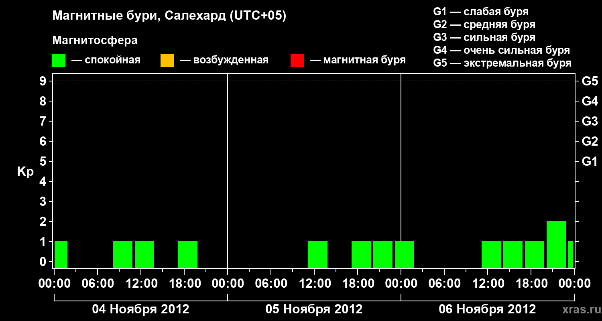Click the green bar at 18:00 on 04 Ноября
Screen dimensions: 602x321
coord(188,254)
